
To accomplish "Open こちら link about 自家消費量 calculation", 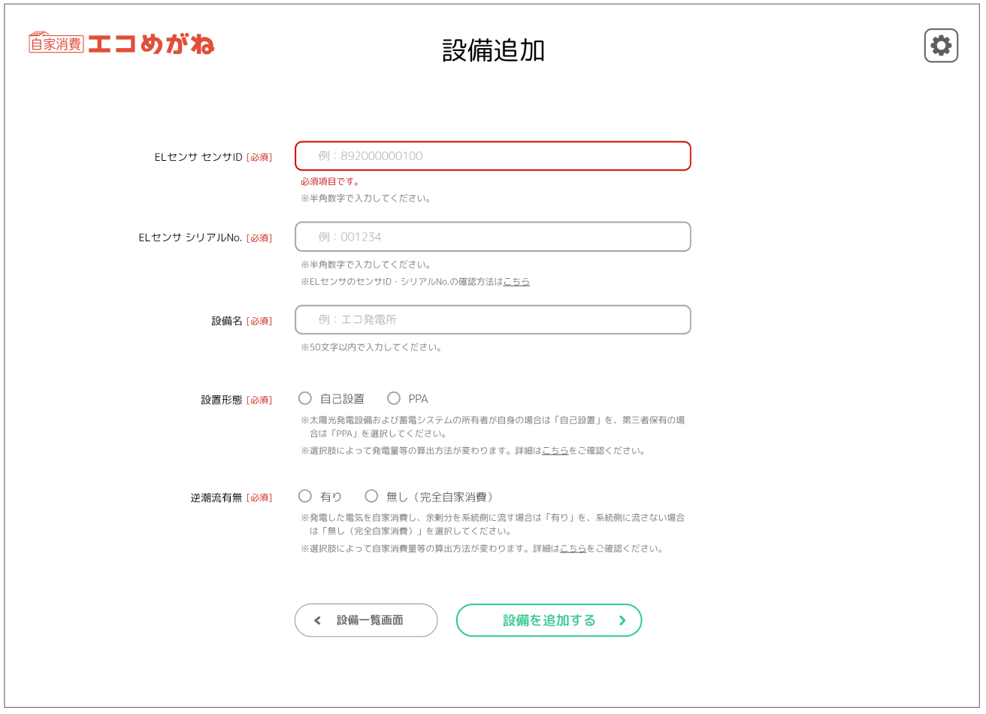I will coord(573,549).
